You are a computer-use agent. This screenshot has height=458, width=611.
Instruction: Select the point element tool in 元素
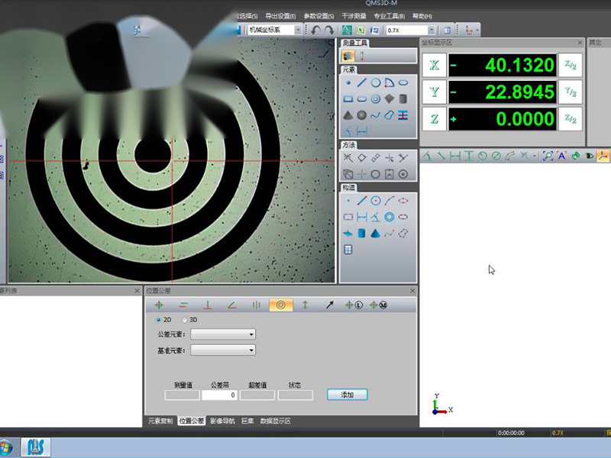coord(348,83)
